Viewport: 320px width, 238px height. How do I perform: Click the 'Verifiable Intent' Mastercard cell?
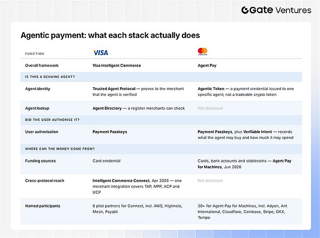click(x=245, y=135)
